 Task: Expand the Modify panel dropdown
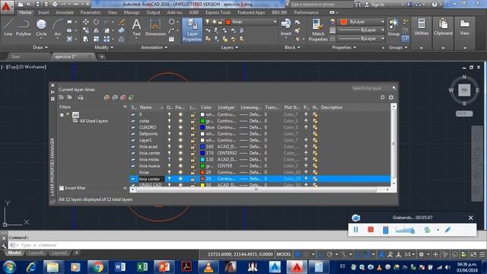[x=103, y=47]
